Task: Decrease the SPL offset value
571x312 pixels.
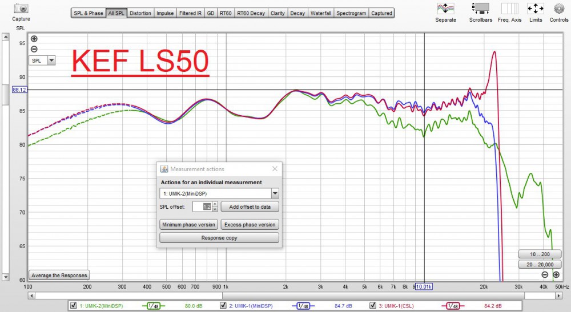Action: pos(215,209)
